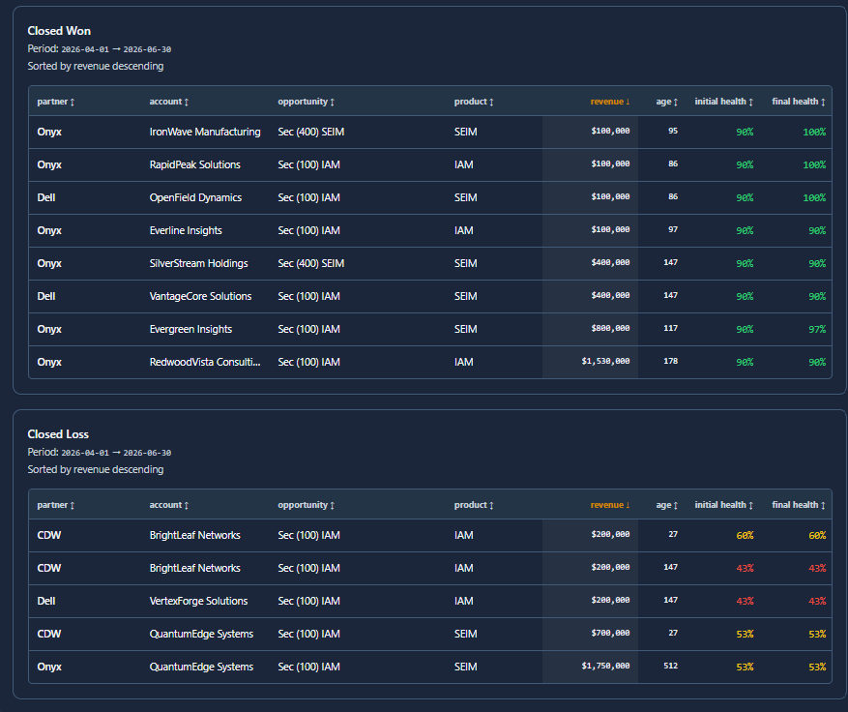Click the 97% final health value
The width and height of the screenshot is (848, 712).
tap(817, 330)
